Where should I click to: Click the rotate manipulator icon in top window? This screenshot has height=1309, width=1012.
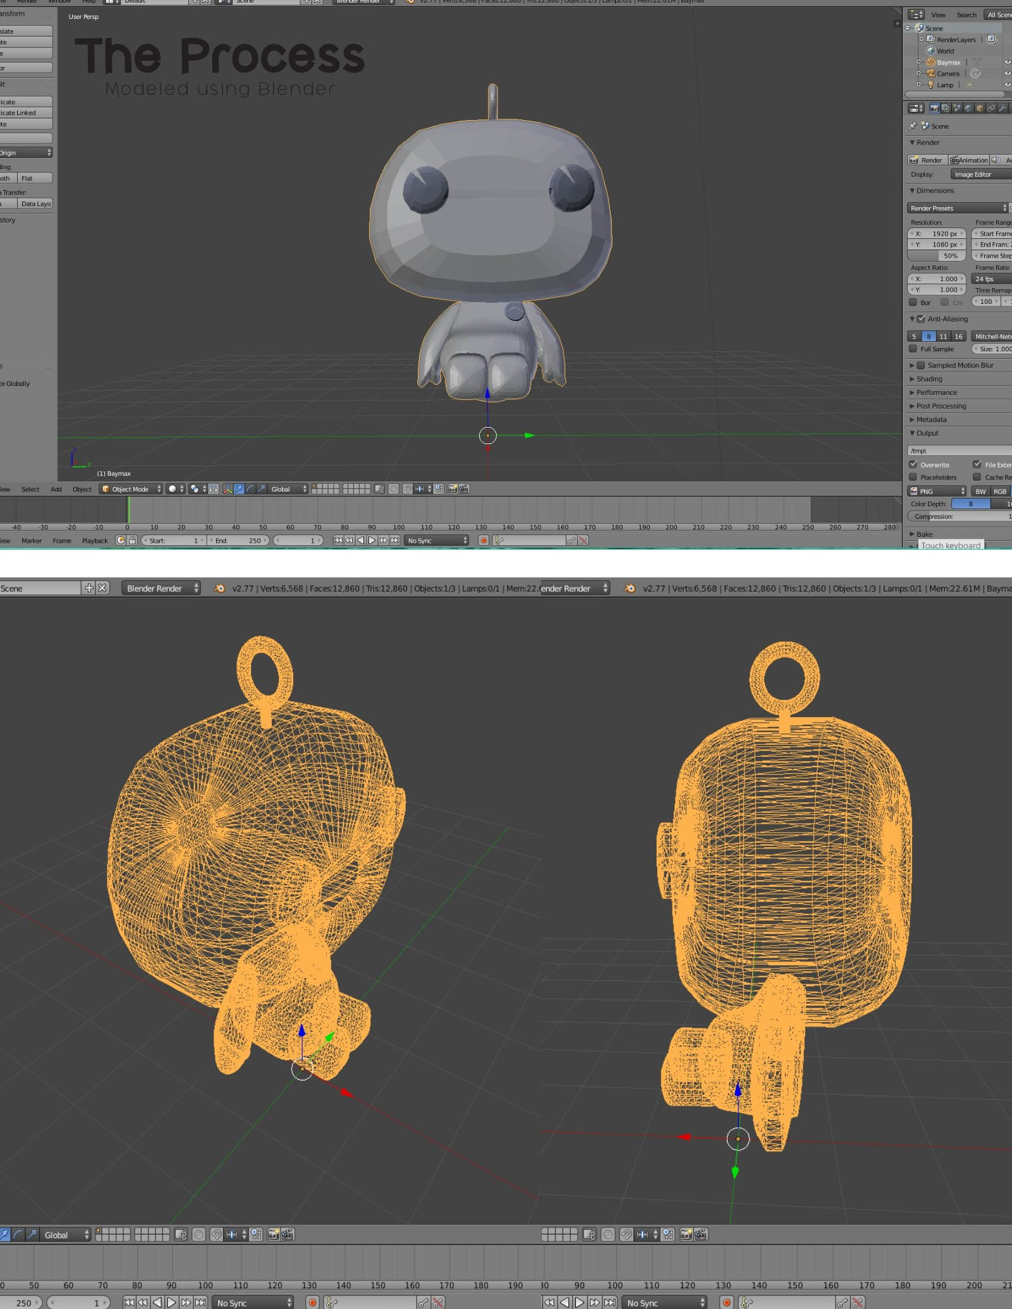[x=250, y=489]
